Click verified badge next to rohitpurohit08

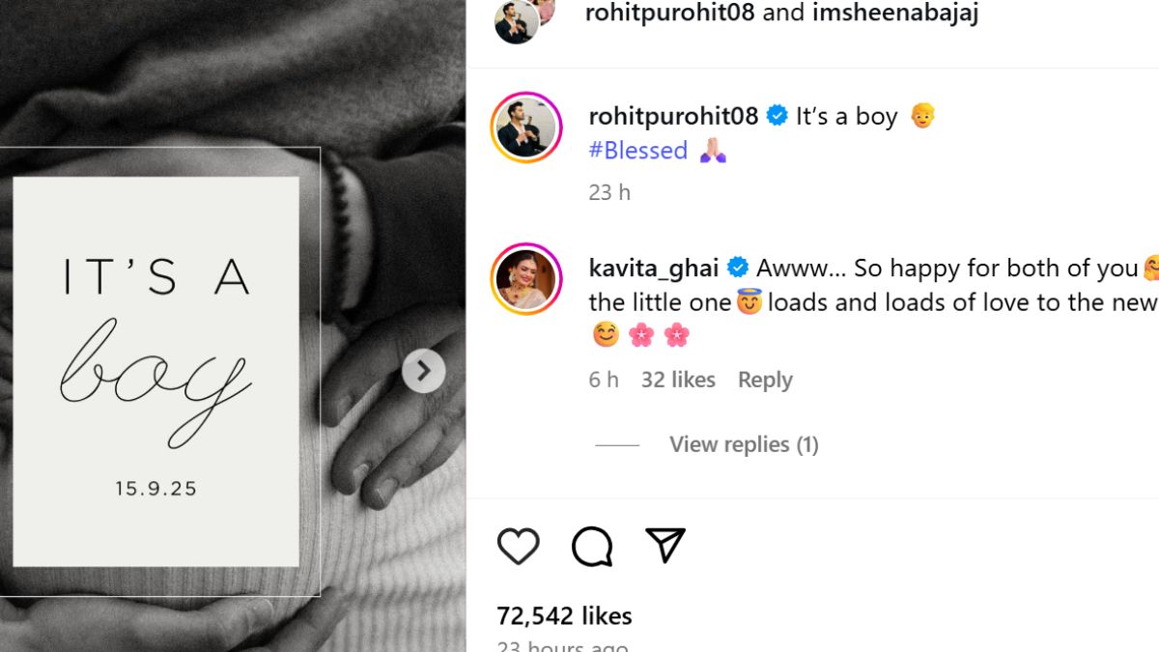tap(777, 116)
